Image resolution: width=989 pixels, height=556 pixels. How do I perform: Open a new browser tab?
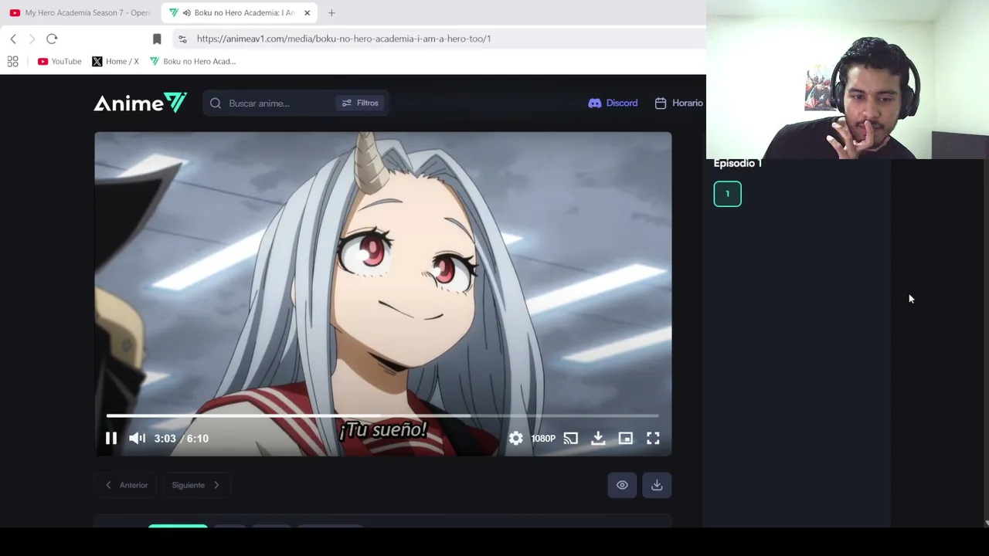pyautogui.click(x=331, y=12)
